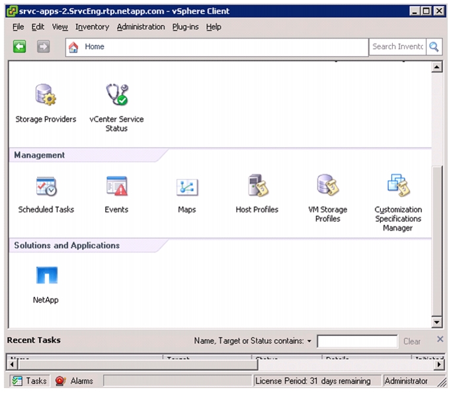Click the Home breadcrumb label
449x404 pixels.
coord(95,46)
